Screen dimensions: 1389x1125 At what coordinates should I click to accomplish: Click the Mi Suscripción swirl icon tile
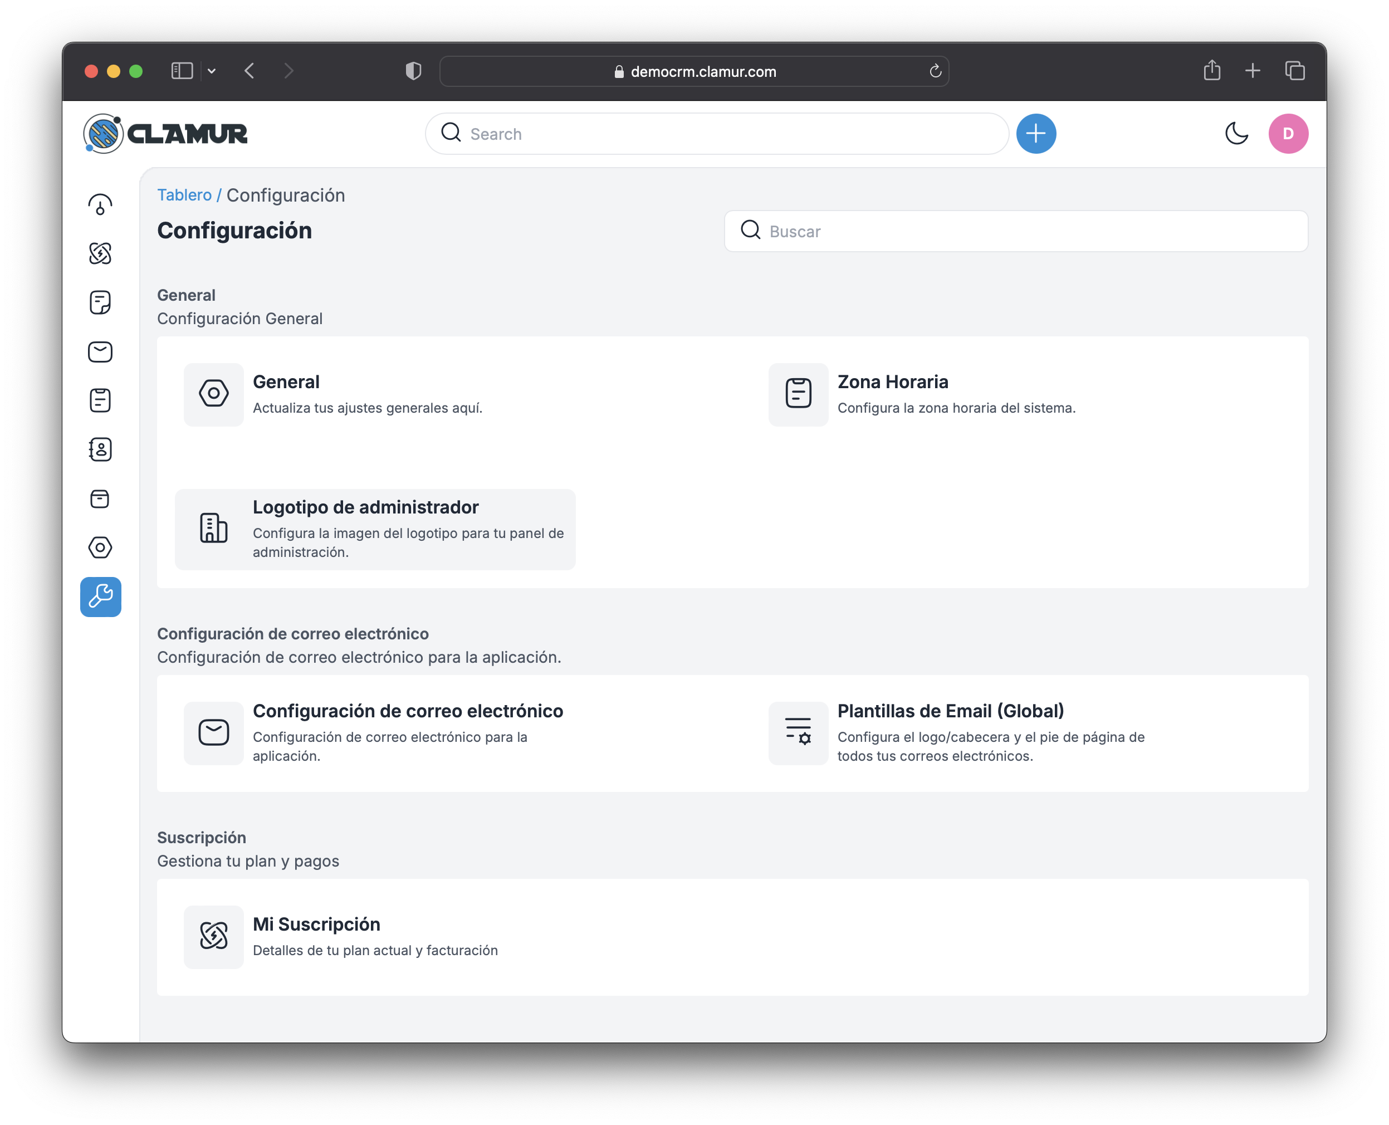[214, 937]
